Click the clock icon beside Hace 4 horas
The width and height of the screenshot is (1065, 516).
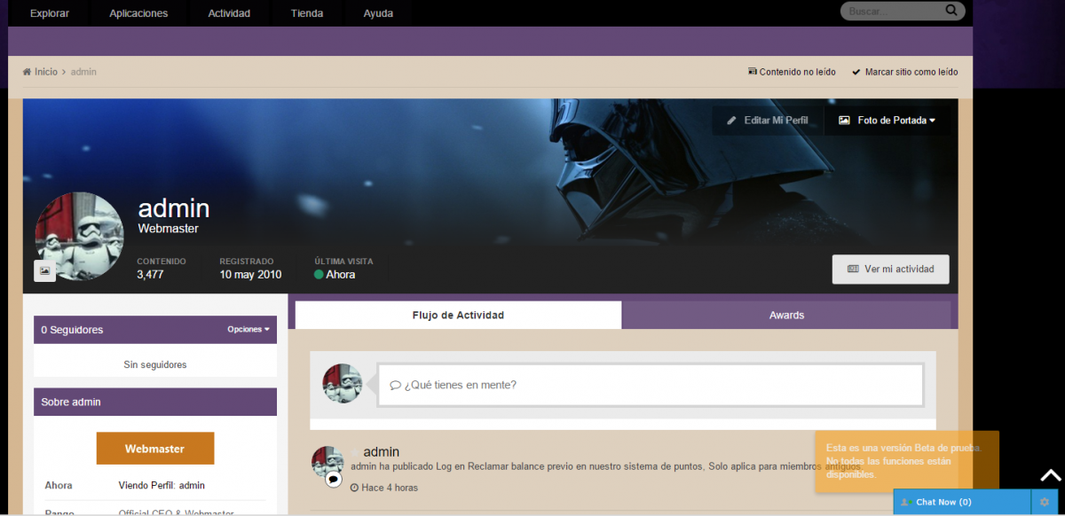pos(354,488)
